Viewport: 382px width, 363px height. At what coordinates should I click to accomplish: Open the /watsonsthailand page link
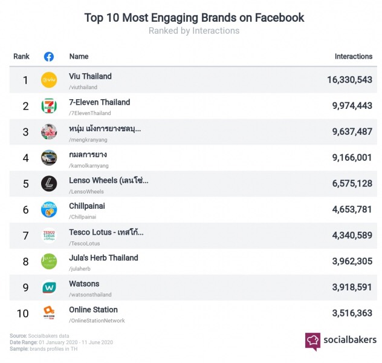pos(90,295)
